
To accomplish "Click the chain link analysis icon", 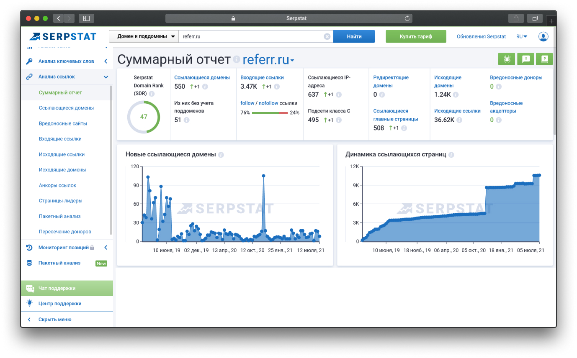I will (29, 77).
